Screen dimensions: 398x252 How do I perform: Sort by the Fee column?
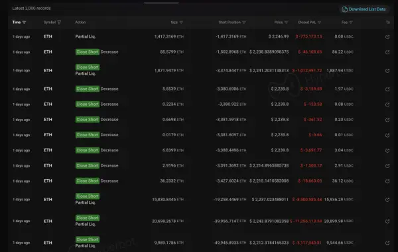(x=347, y=22)
